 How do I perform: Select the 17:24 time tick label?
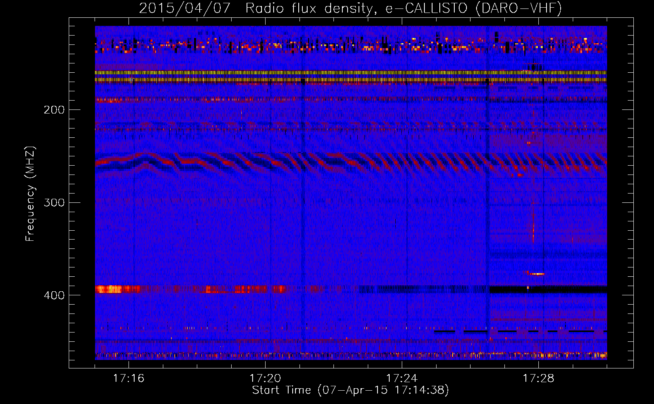pyautogui.click(x=401, y=379)
